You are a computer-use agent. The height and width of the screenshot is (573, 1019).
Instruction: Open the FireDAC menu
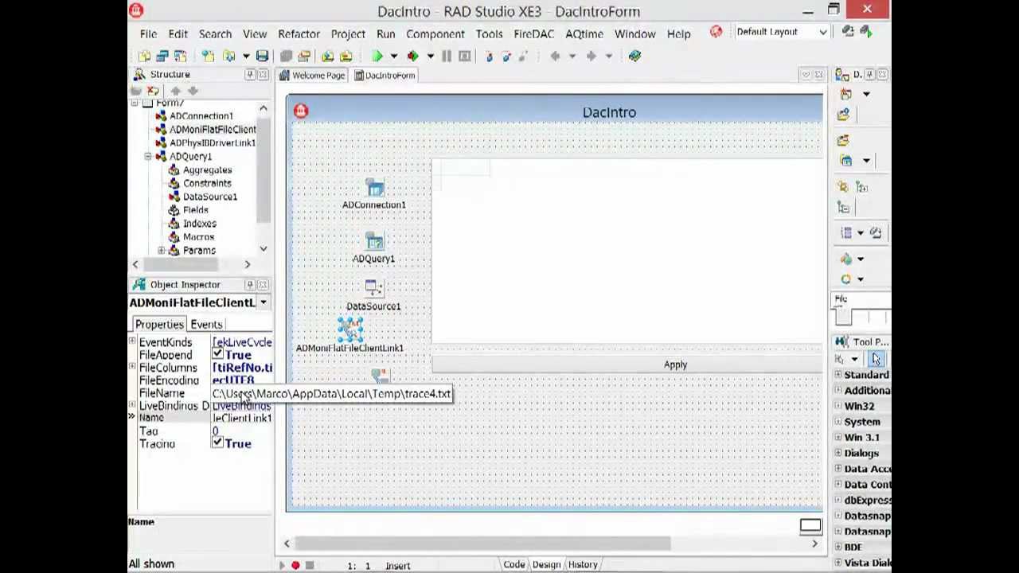(533, 34)
